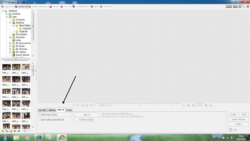Screen dimensions: 250x141
Task: Expand the Libraries tree node
Action: click(7, 14)
